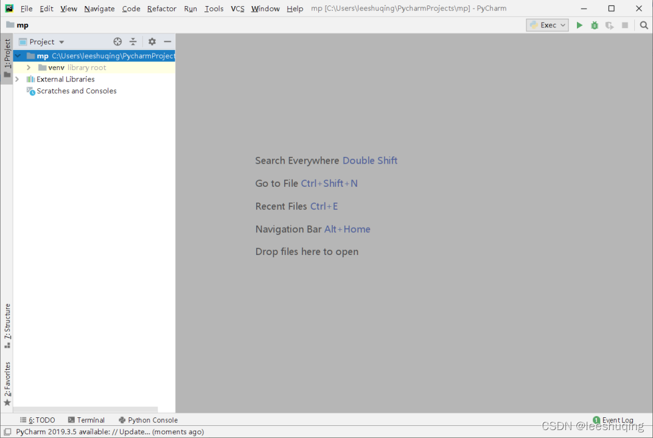Open the 7: Structure side tab

click(7, 327)
